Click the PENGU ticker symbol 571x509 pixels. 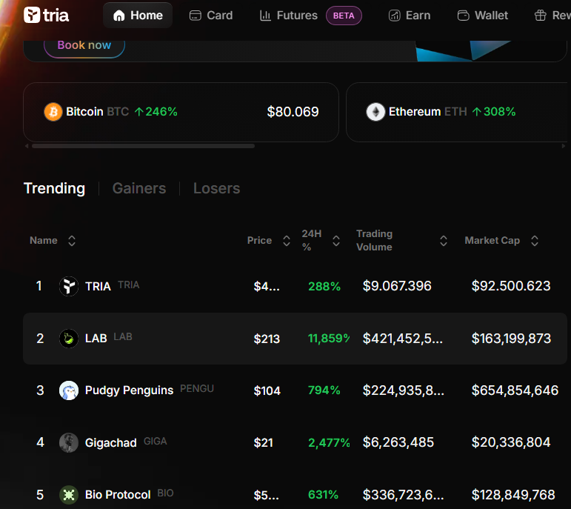click(x=197, y=389)
